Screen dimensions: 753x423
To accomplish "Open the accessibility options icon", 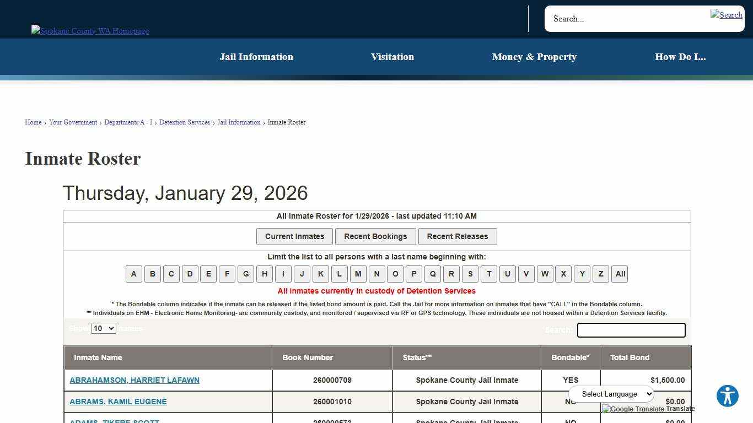I will (727, 395).
